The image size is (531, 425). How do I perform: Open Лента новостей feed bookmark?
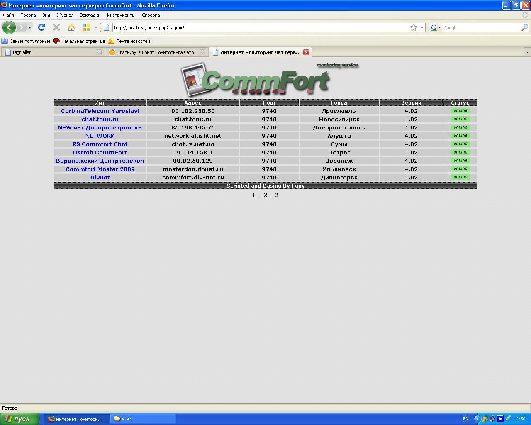(129, 41)
